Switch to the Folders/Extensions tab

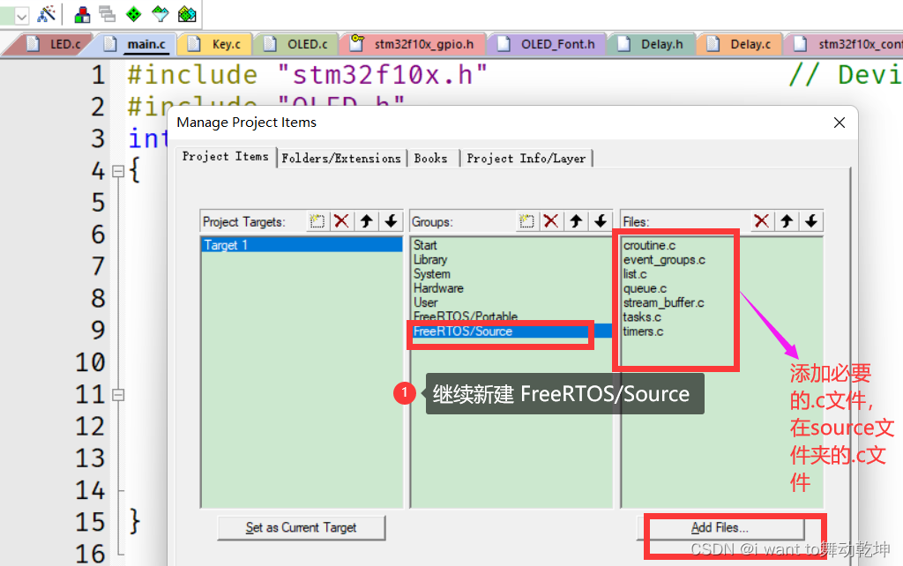[x=341, y=159]
